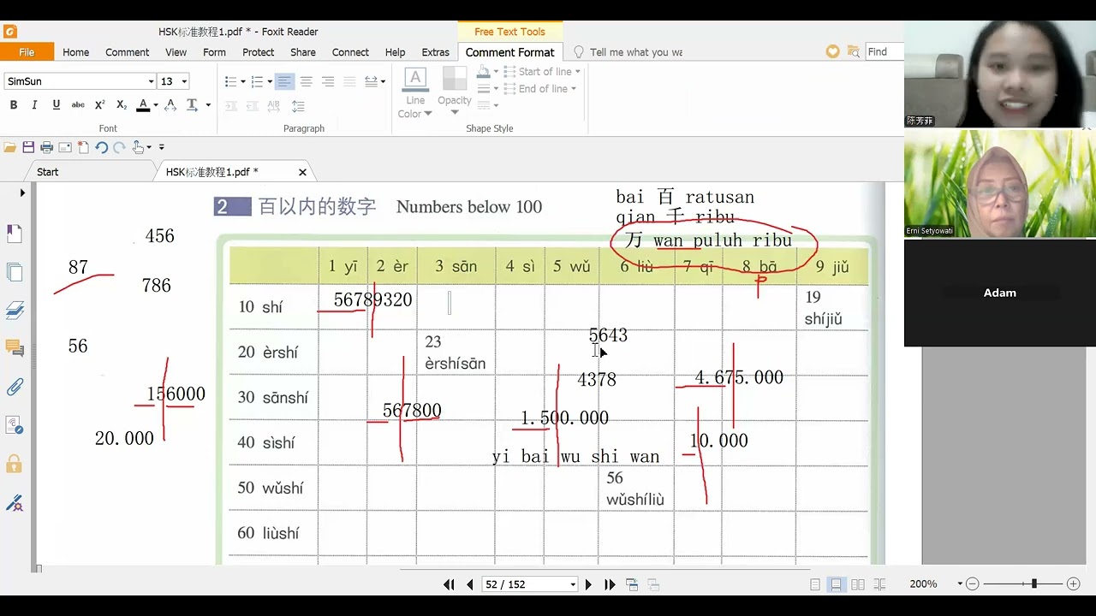
Task: Open the Bookmarks panel in the sidebar
Action: (x=14, y=234)
